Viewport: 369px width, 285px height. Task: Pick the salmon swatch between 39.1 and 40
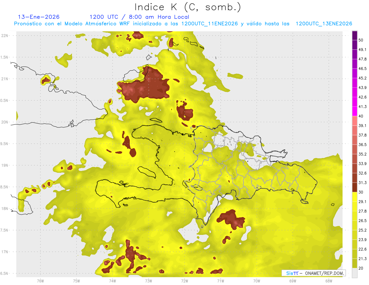point(355,121)
